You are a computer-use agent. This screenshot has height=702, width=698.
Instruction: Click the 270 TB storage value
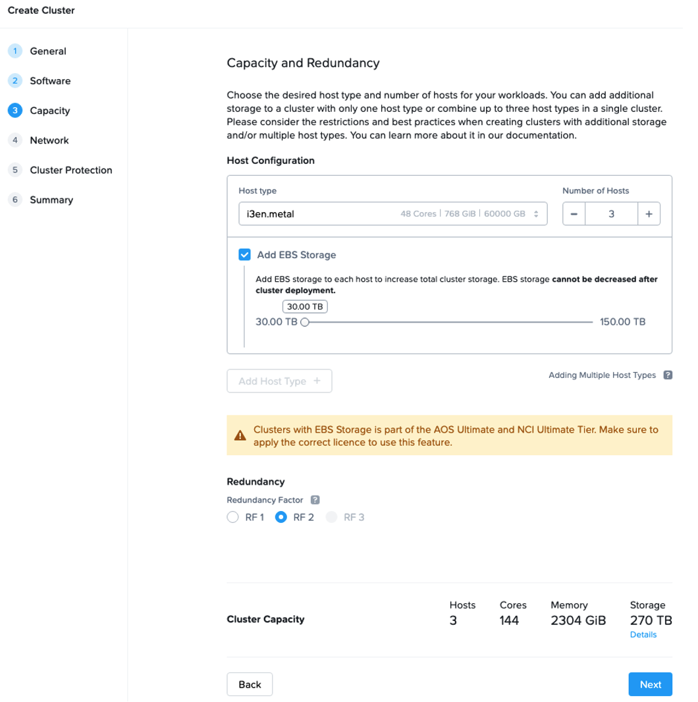(651, 620)
